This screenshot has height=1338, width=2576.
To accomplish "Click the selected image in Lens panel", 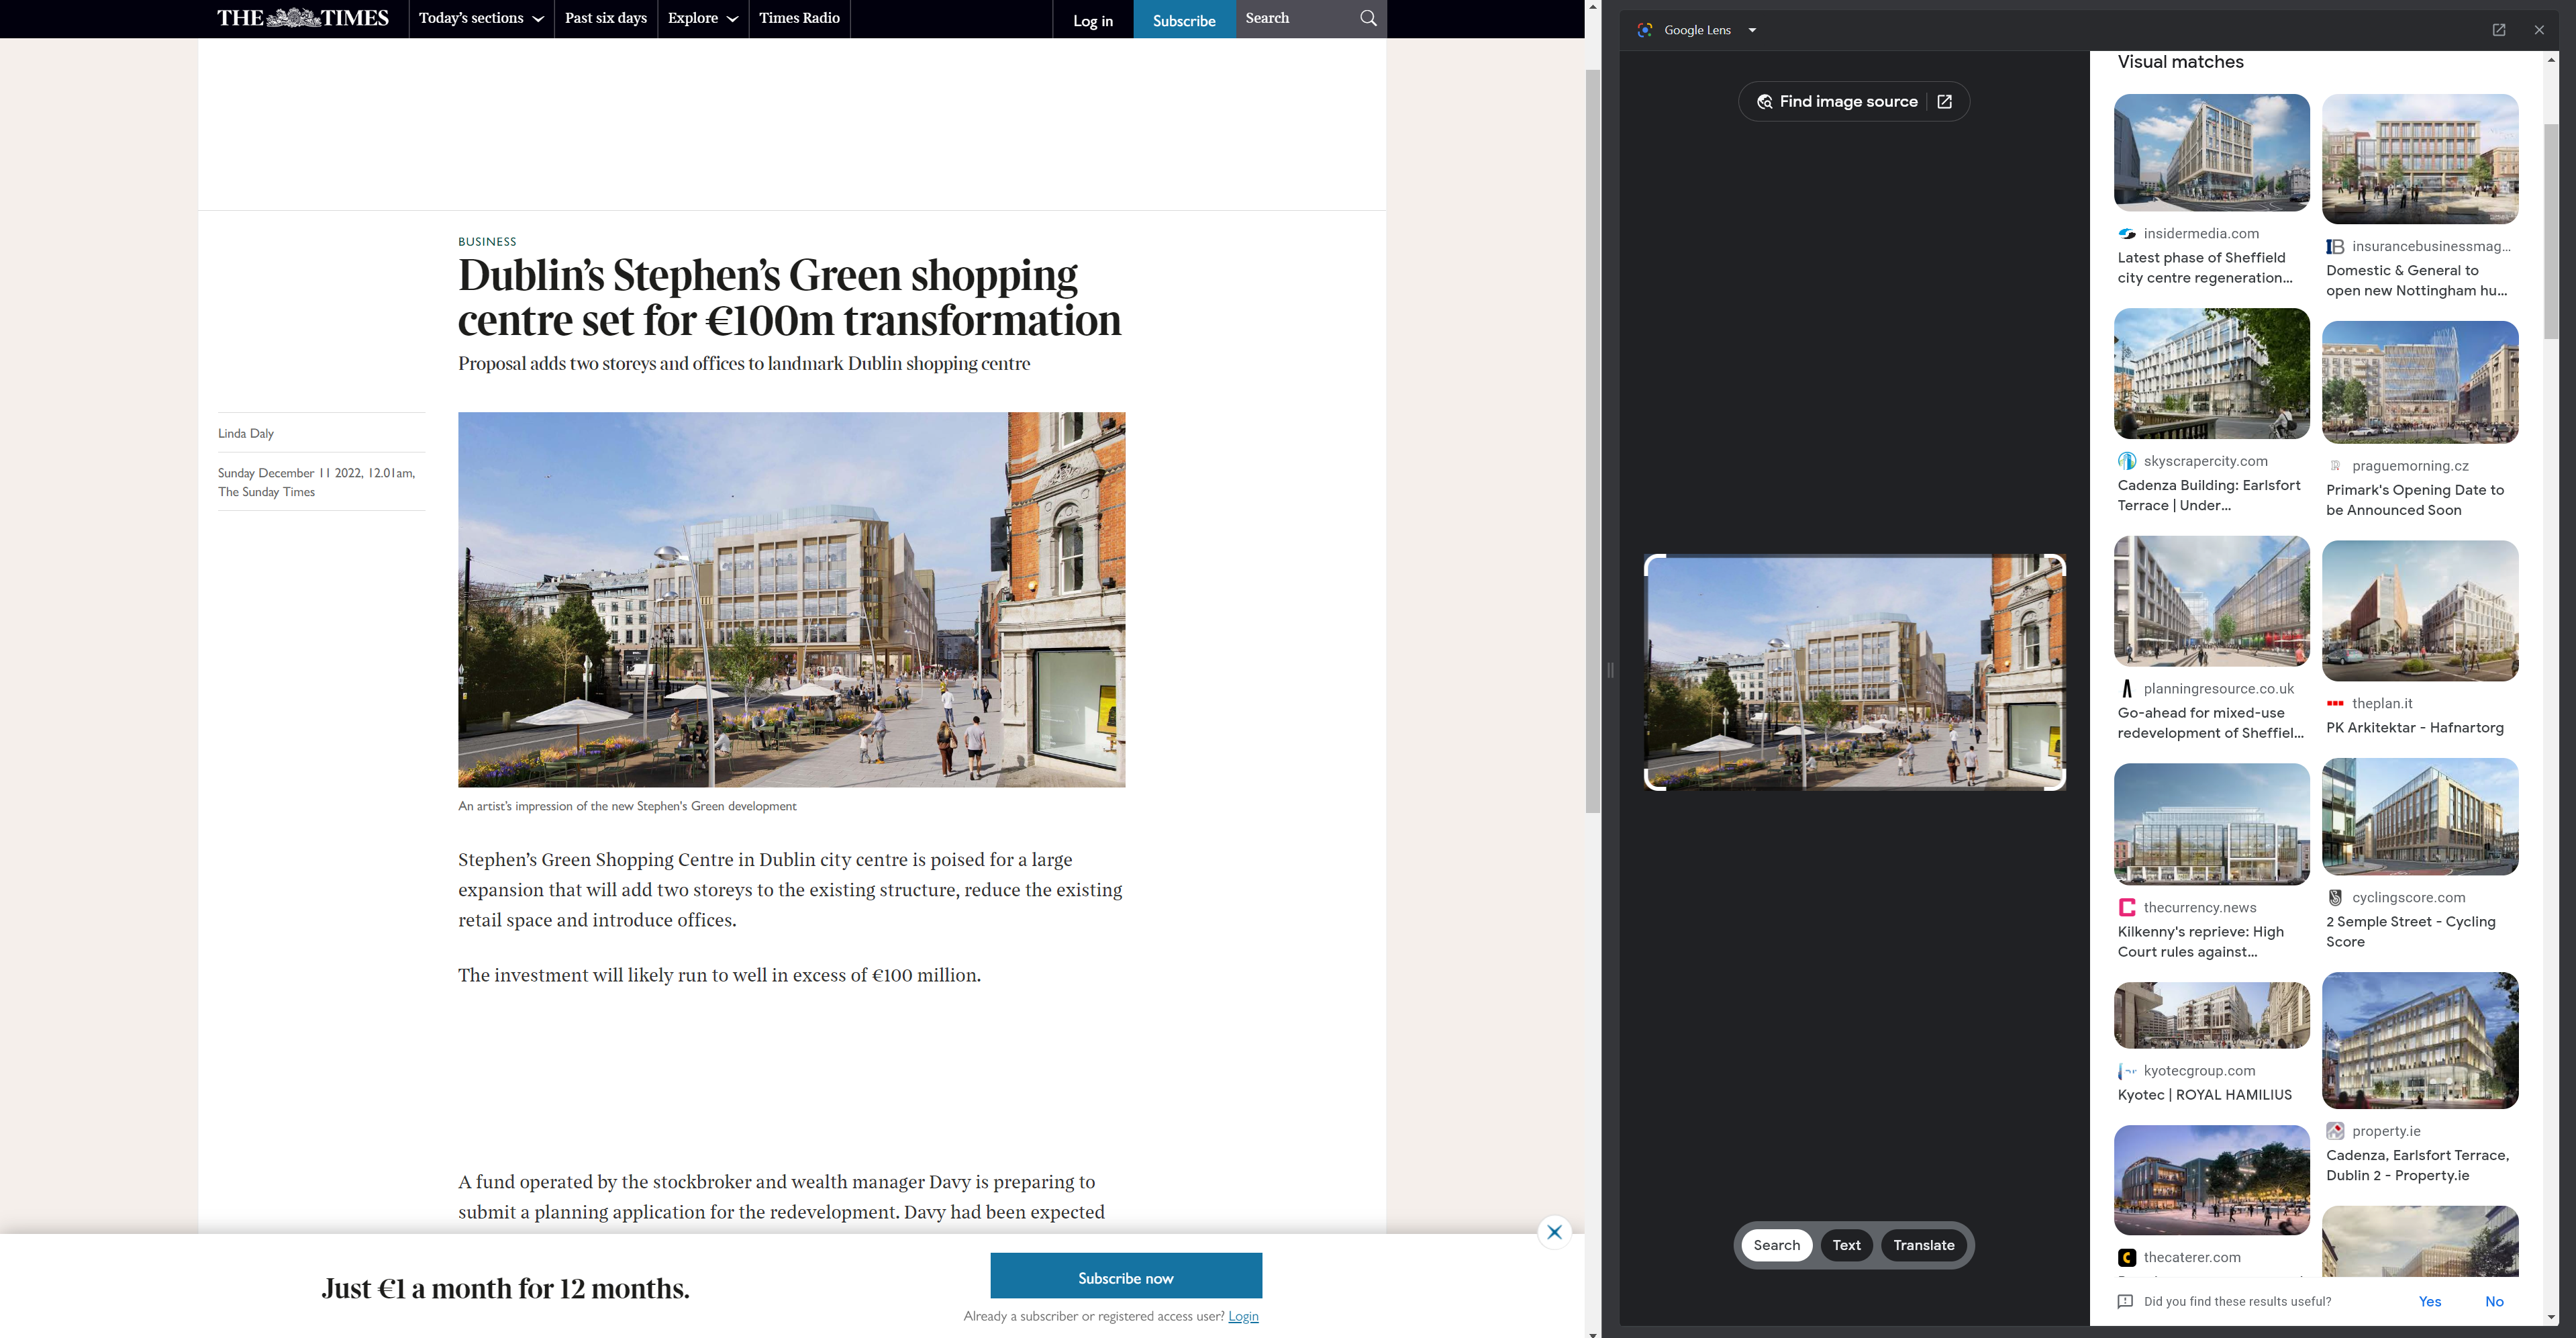I will pyautogui.click(x=1855, y=672).
